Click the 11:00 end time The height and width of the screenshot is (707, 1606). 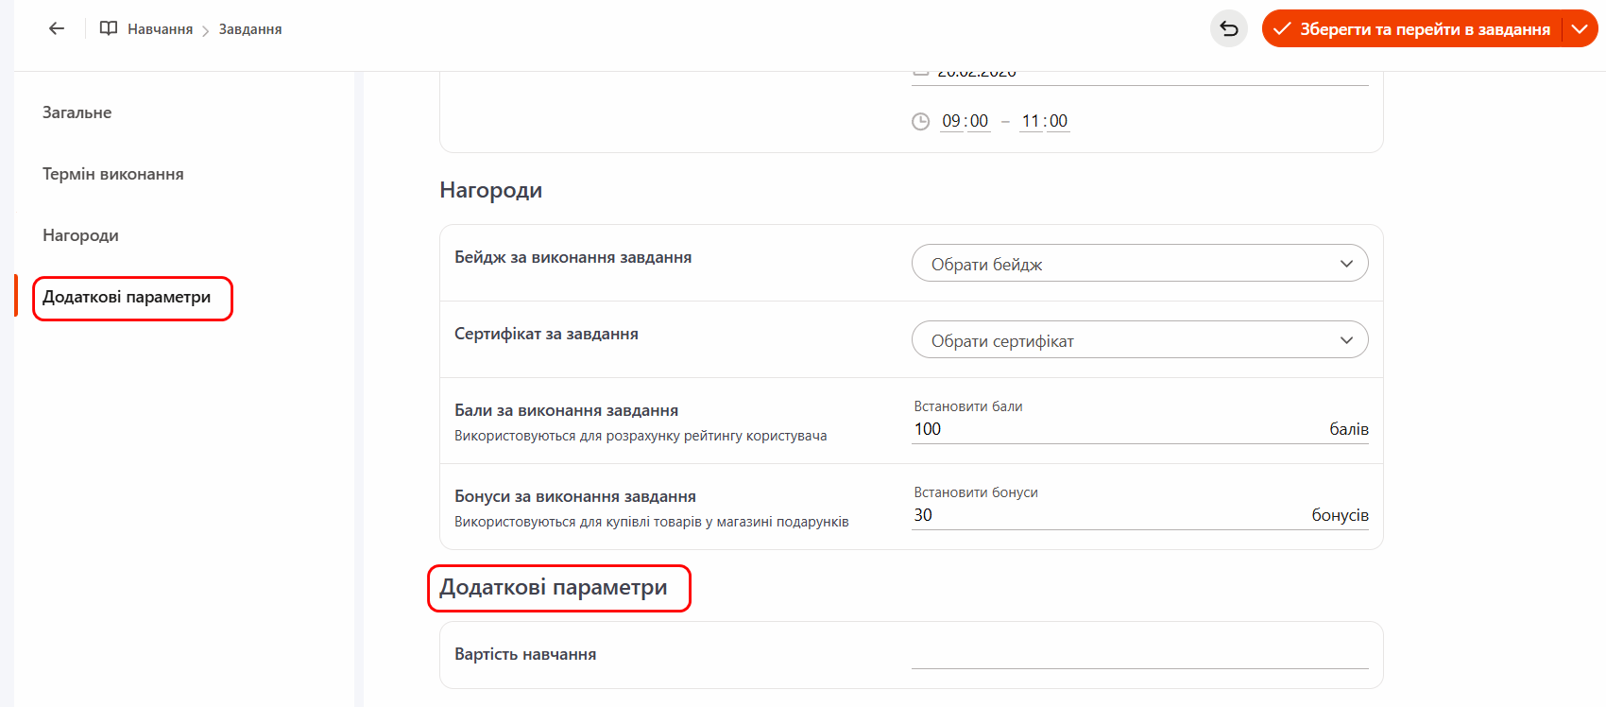[1044, 121]
